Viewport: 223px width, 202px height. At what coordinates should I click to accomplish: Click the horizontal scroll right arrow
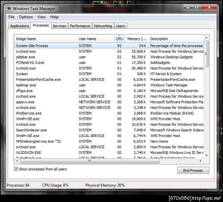[201, 161]
